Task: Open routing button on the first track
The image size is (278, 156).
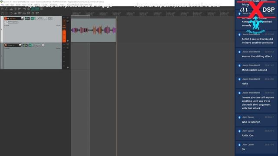Action: coord(27,18)
